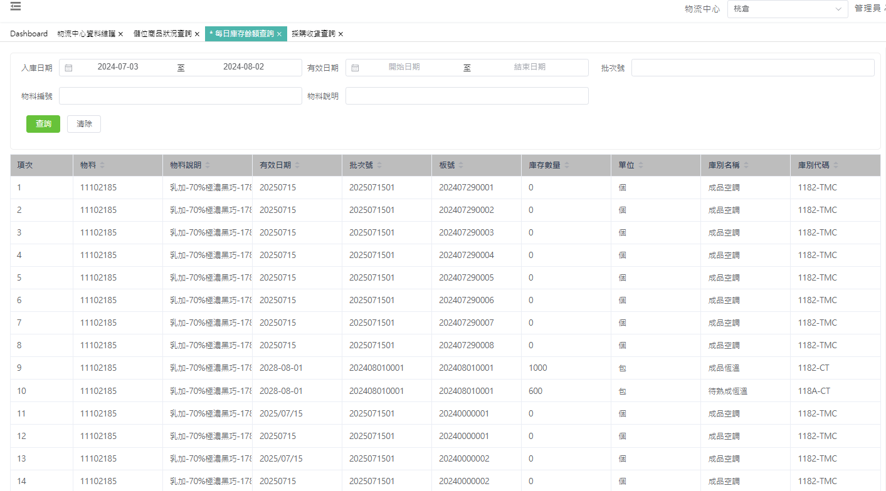Focus the 物料說明 input field
The height and width of the screenshot is (491, 886).
point(467,96)
